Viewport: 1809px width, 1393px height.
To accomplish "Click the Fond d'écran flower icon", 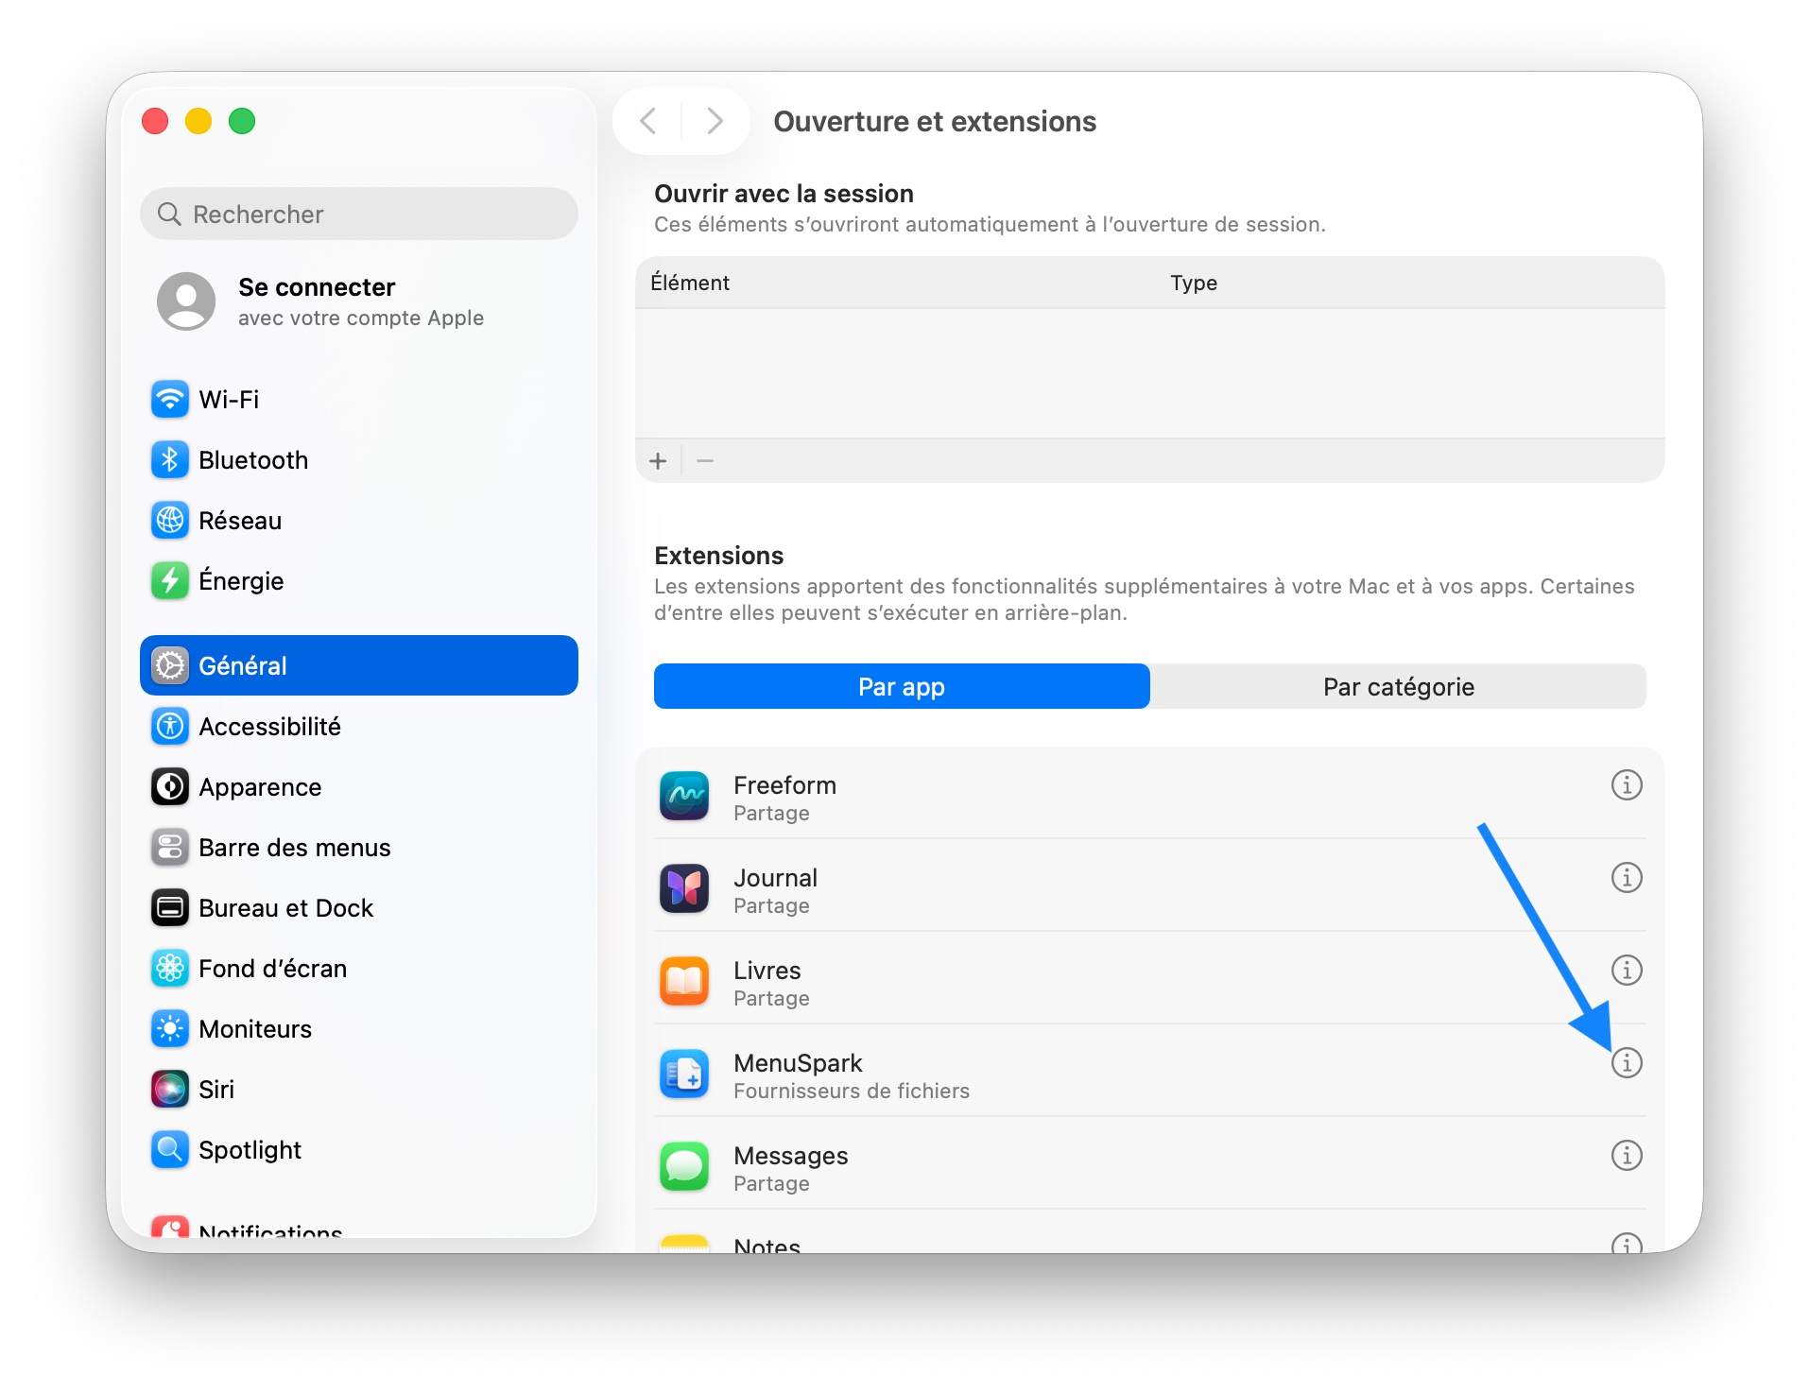I will [x=170, y=969].
